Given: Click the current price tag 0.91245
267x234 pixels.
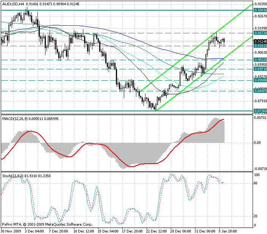Looking at the screenshot, I should click(x=260, y=41).
